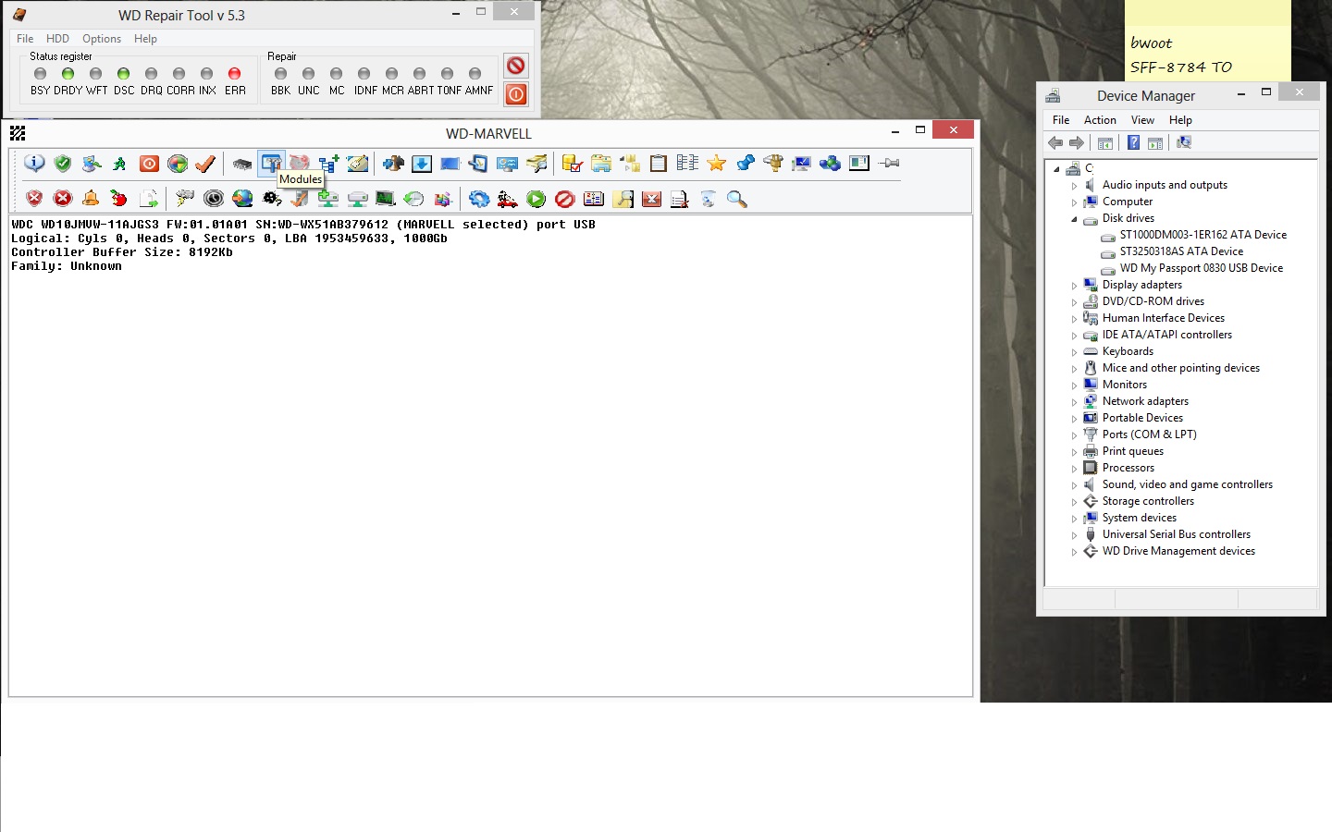
Task: Select ST1000DM003-1ER162 ATA Device
Action: point(1203,235)
